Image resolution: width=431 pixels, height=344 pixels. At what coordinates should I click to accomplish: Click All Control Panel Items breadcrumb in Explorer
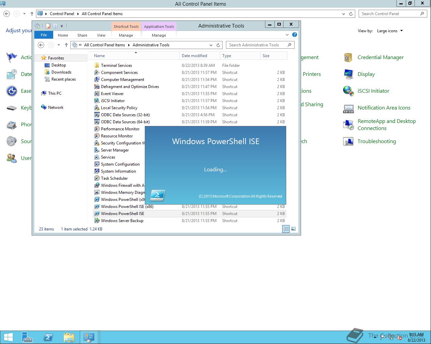pyautogui.click(x=104, y=45)
